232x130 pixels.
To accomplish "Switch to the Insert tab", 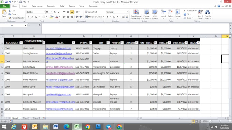I will [25, 6].
